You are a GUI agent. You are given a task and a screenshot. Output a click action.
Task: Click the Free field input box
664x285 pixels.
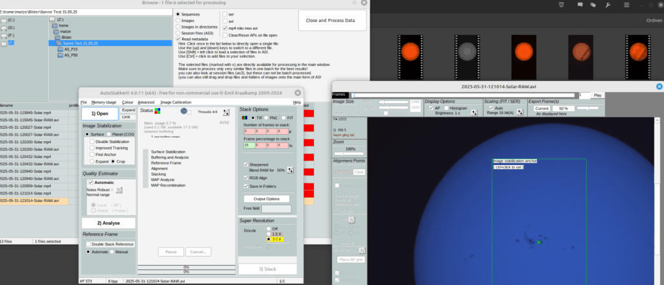pyautogui.click(x=276, y=209)
